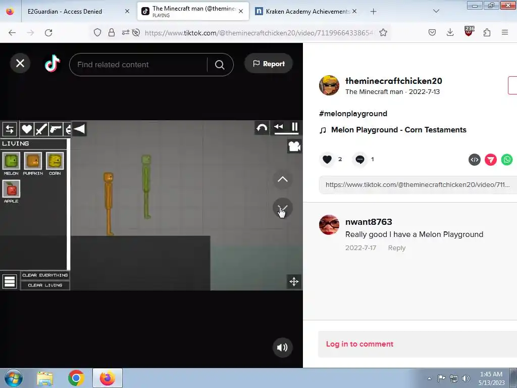Show hidden system tray icons
517x388 pixels.
coord(429,378)
